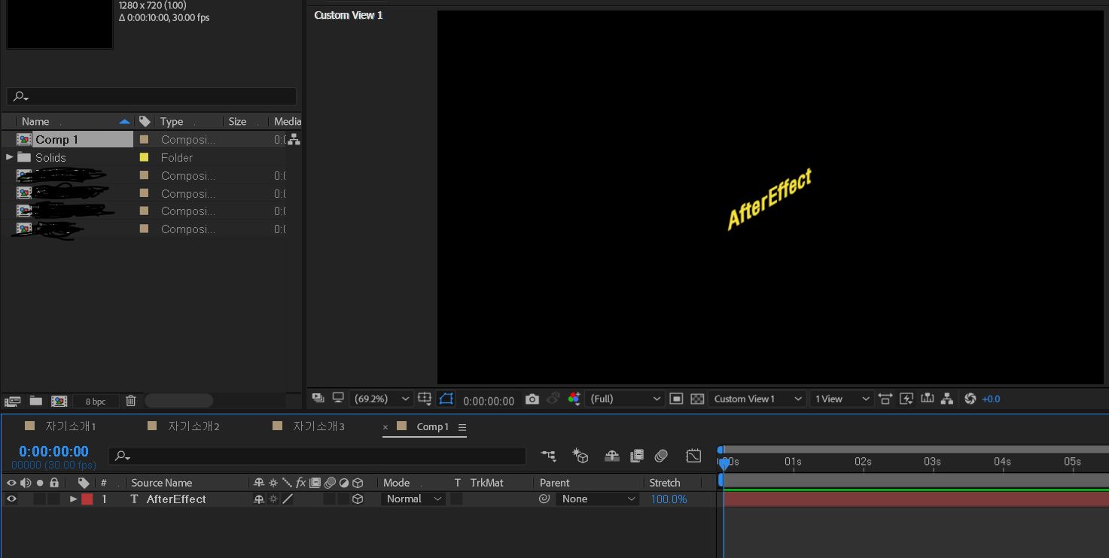Click Mode column header
The width and height of the screenshot is (1109, 558).
pyautogui.click(x=396, y=483)
